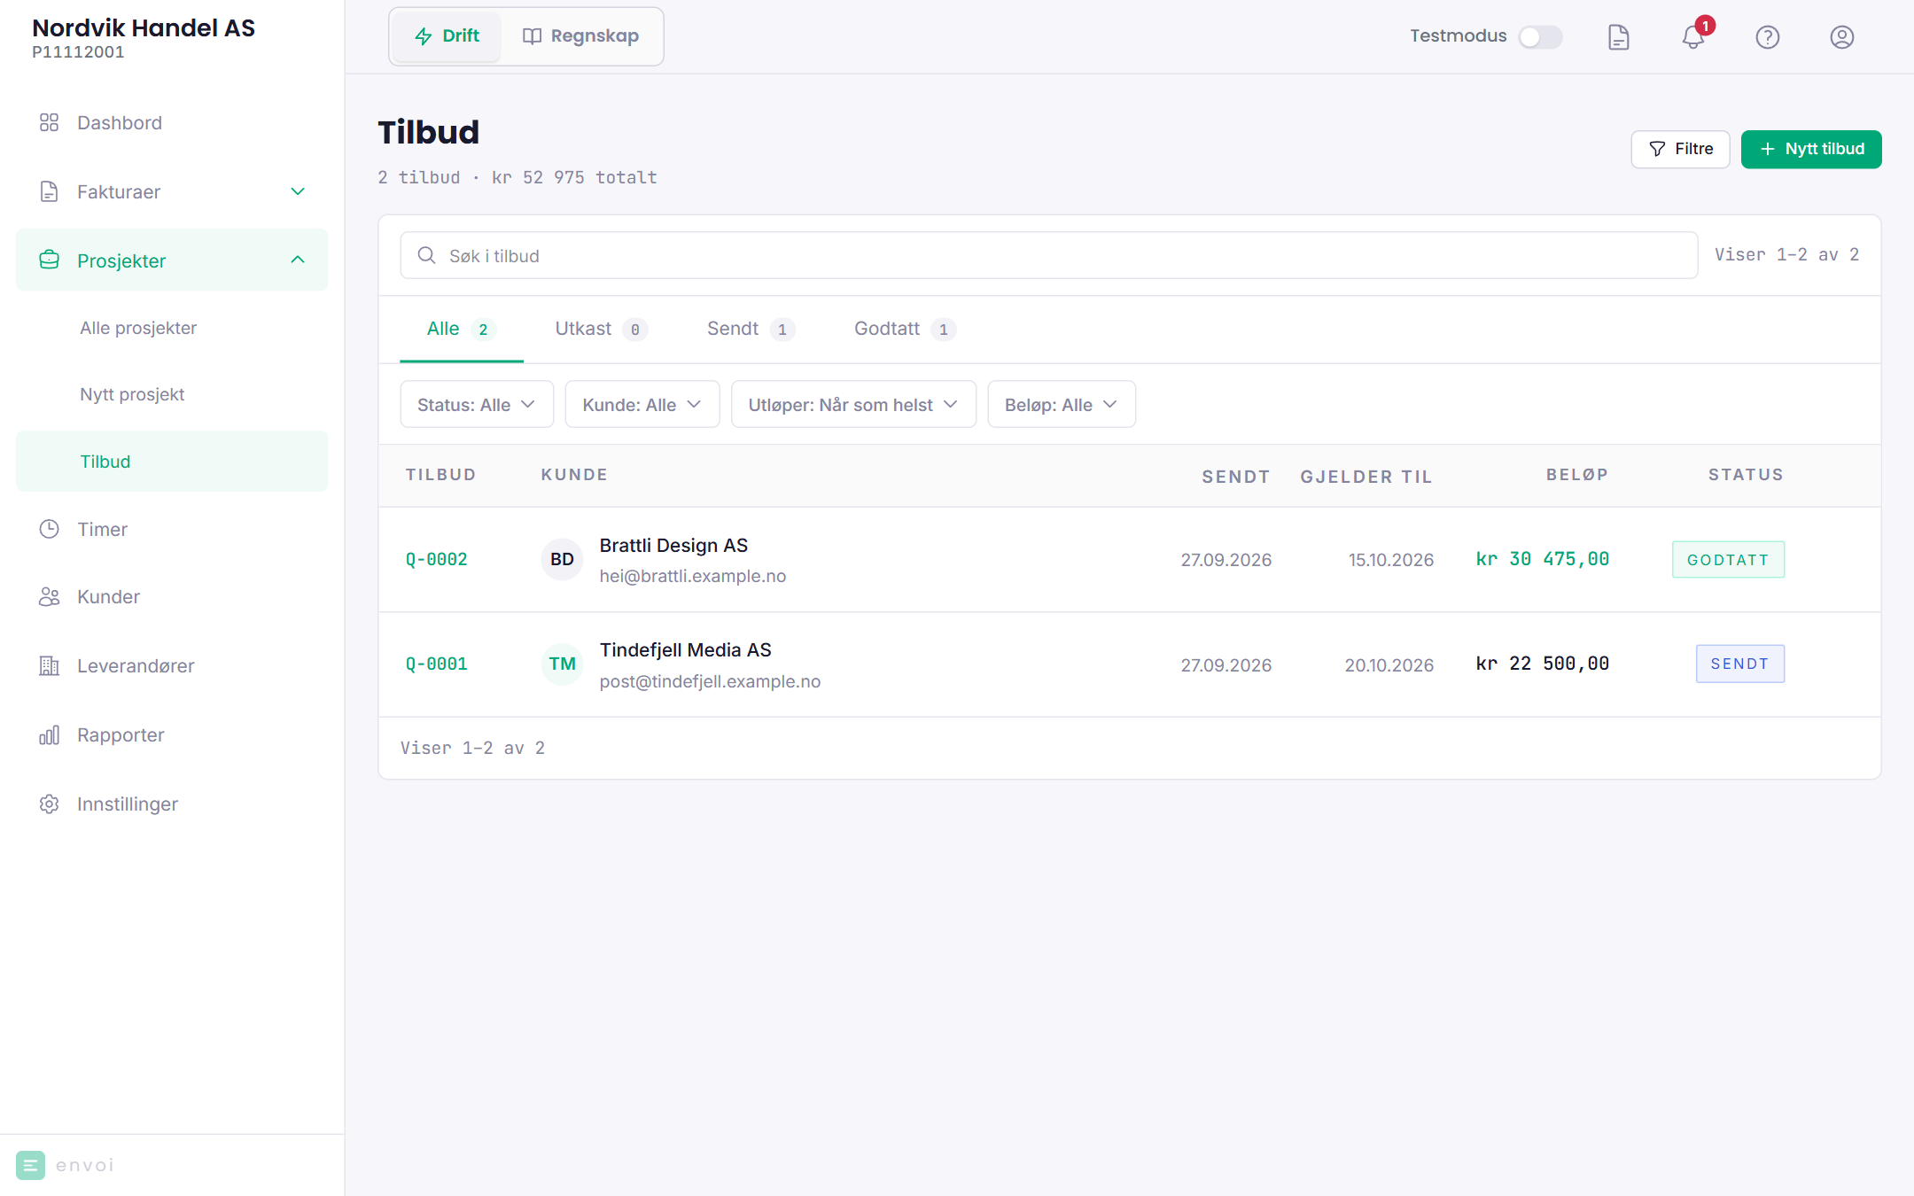Click the SENDT status badge
This screenshot has height=1196, width=1914.
coord(1739,664)
